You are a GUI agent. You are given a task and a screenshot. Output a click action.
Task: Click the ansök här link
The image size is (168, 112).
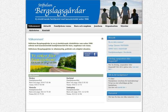click(122, 87)
